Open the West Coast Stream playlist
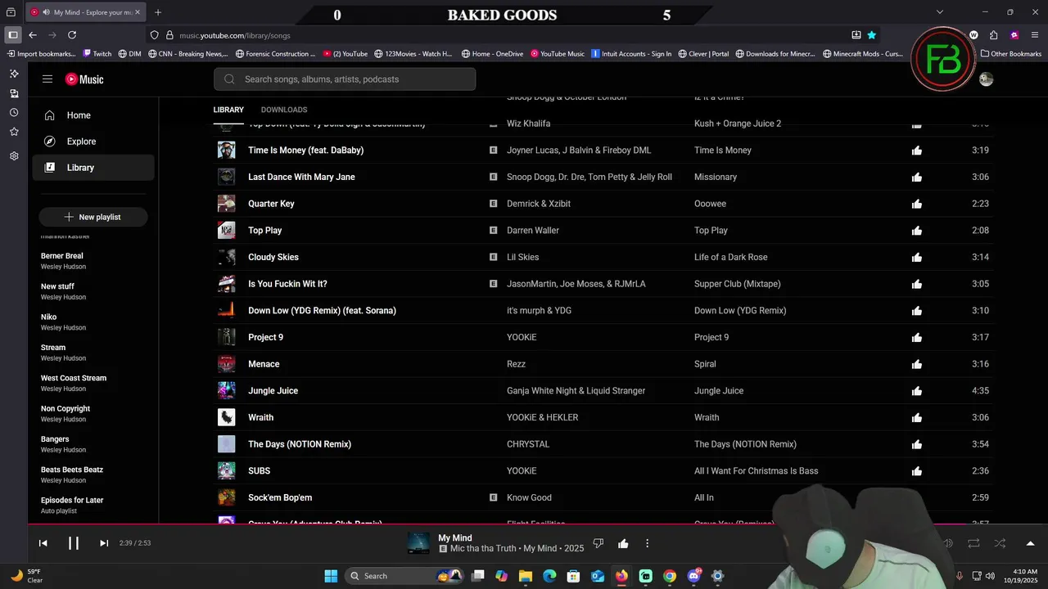1048x589 pixels. 74,378
